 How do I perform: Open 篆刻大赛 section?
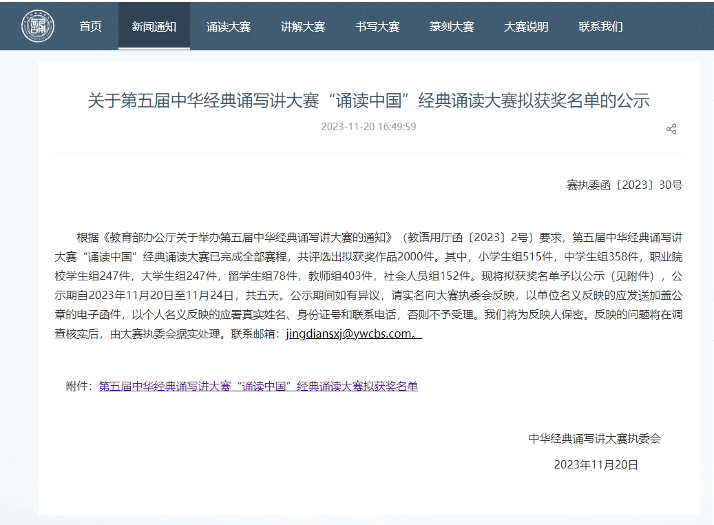coord(452,26)
